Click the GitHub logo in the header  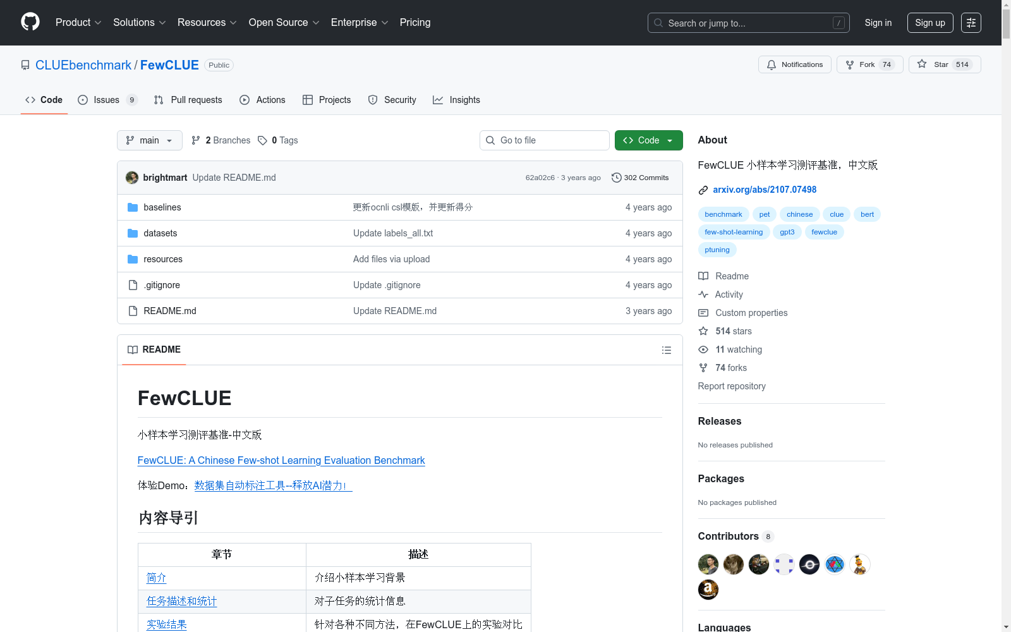tap(30, 22)
